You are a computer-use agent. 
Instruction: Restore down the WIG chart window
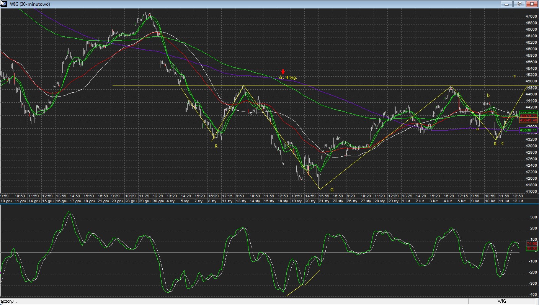click(519, 4)
